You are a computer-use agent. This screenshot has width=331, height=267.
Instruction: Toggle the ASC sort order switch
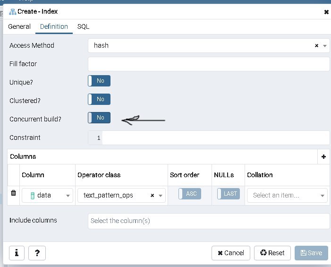189,194
